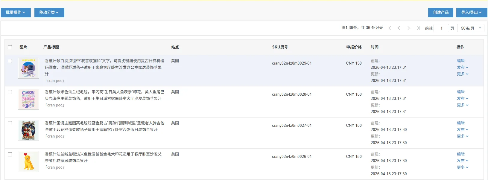Viewport: 488px width, 180px height.
Task: Expand the 批量操作 dropdown
Action: tap(16, 13)
